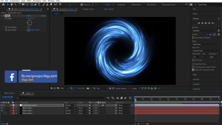Toggle If caching, play cached frames checkbox
The image size is (222, 125).
tap(193, 67)
